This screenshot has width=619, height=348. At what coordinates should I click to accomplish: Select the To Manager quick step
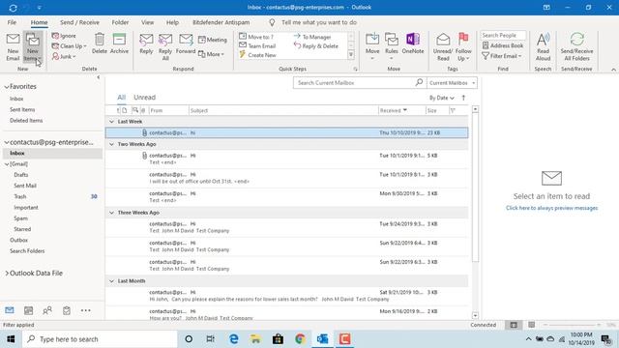312,37
